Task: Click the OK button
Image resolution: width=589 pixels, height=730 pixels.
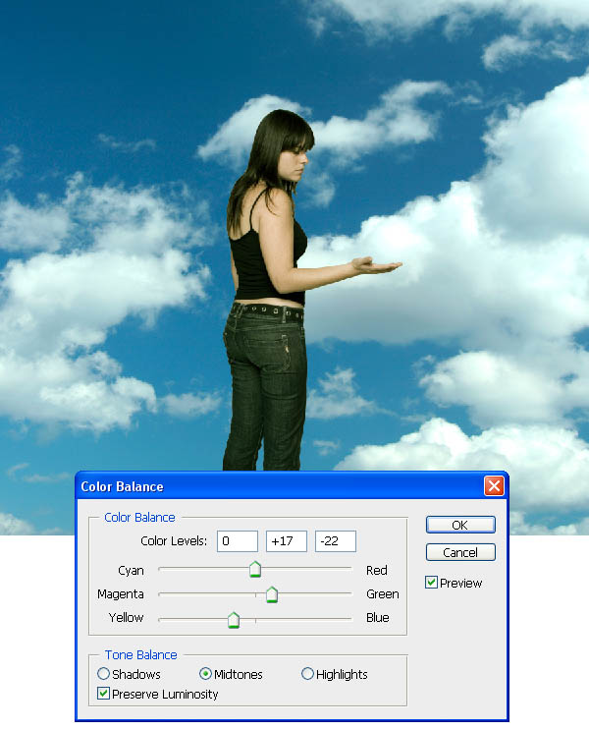Action: pyautogui.click(x=459, y=525)
